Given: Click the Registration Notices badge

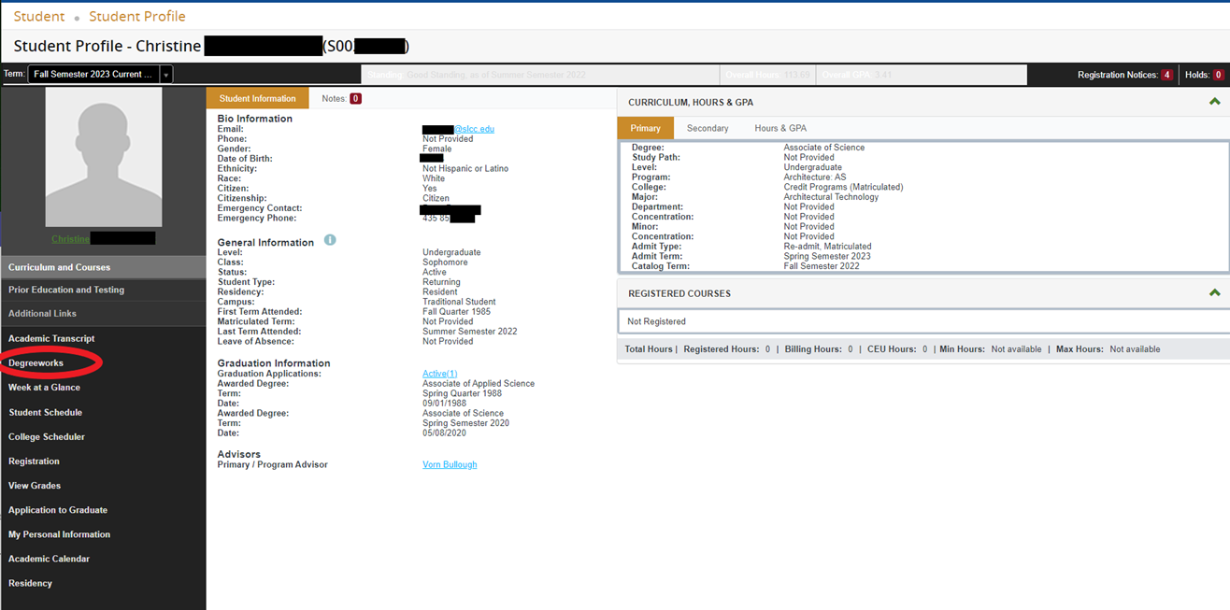Looking at the screenshot, I should click(x=1166, y=75).
